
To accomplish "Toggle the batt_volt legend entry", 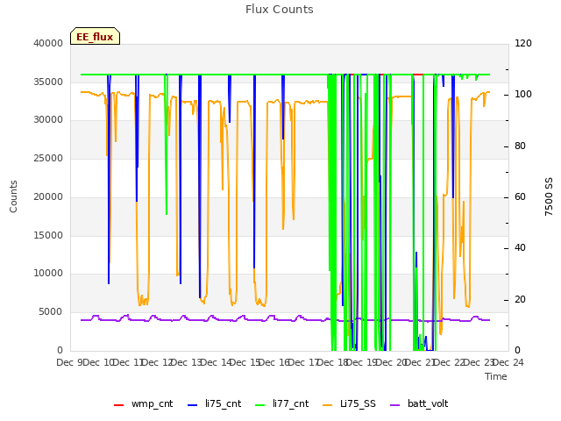I will pos(419,403).
